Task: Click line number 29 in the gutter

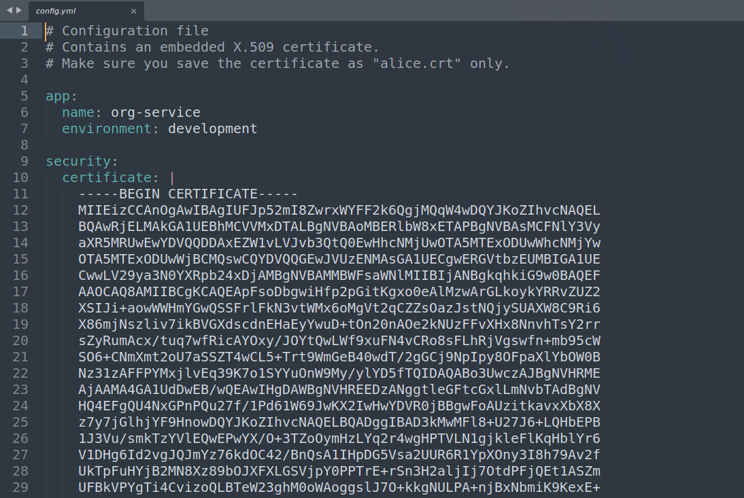Action: point(20,487)
